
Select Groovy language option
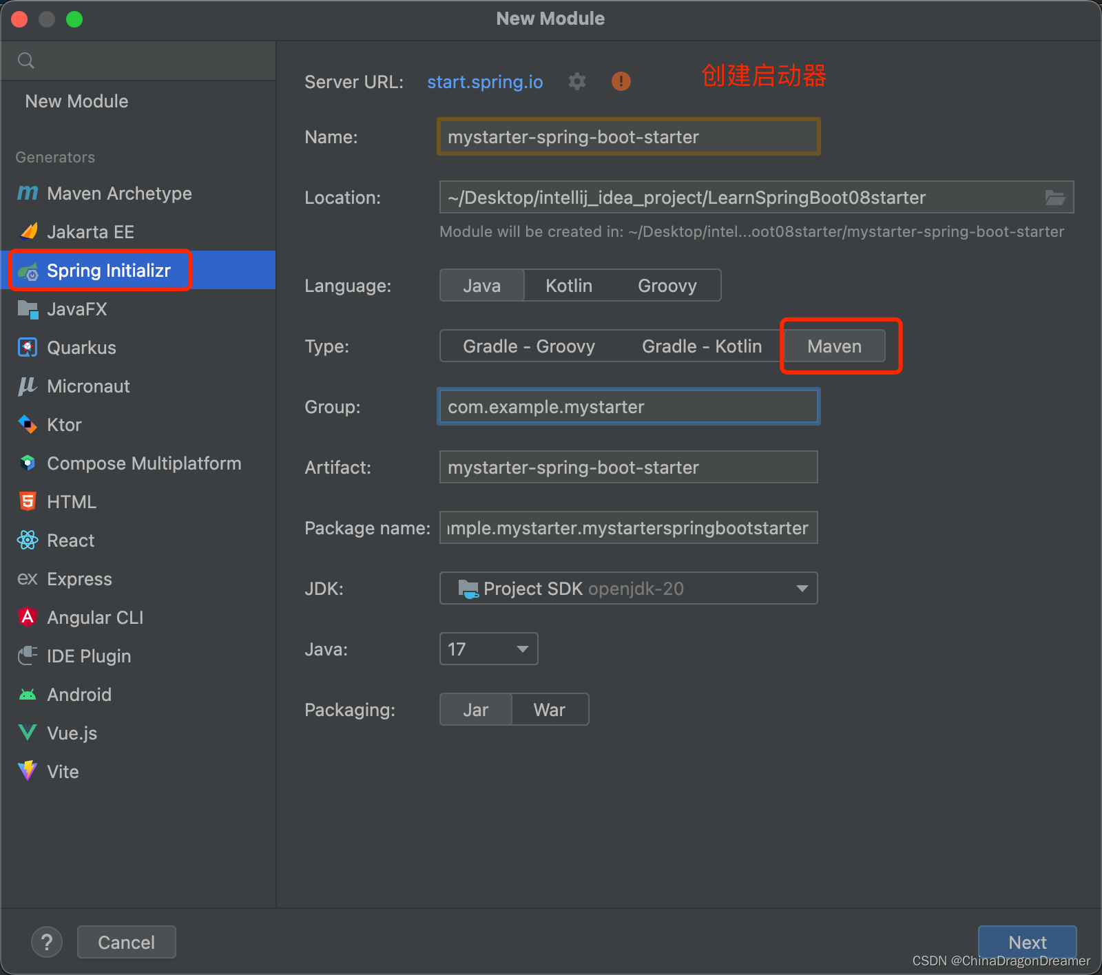click(x=667, y=285)
